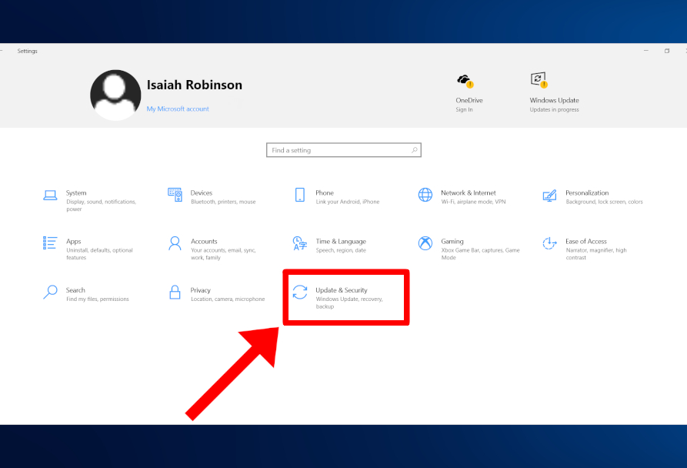687x468 pixels.
Task: Open the System settings laptop icon
Action: [50, 195]
